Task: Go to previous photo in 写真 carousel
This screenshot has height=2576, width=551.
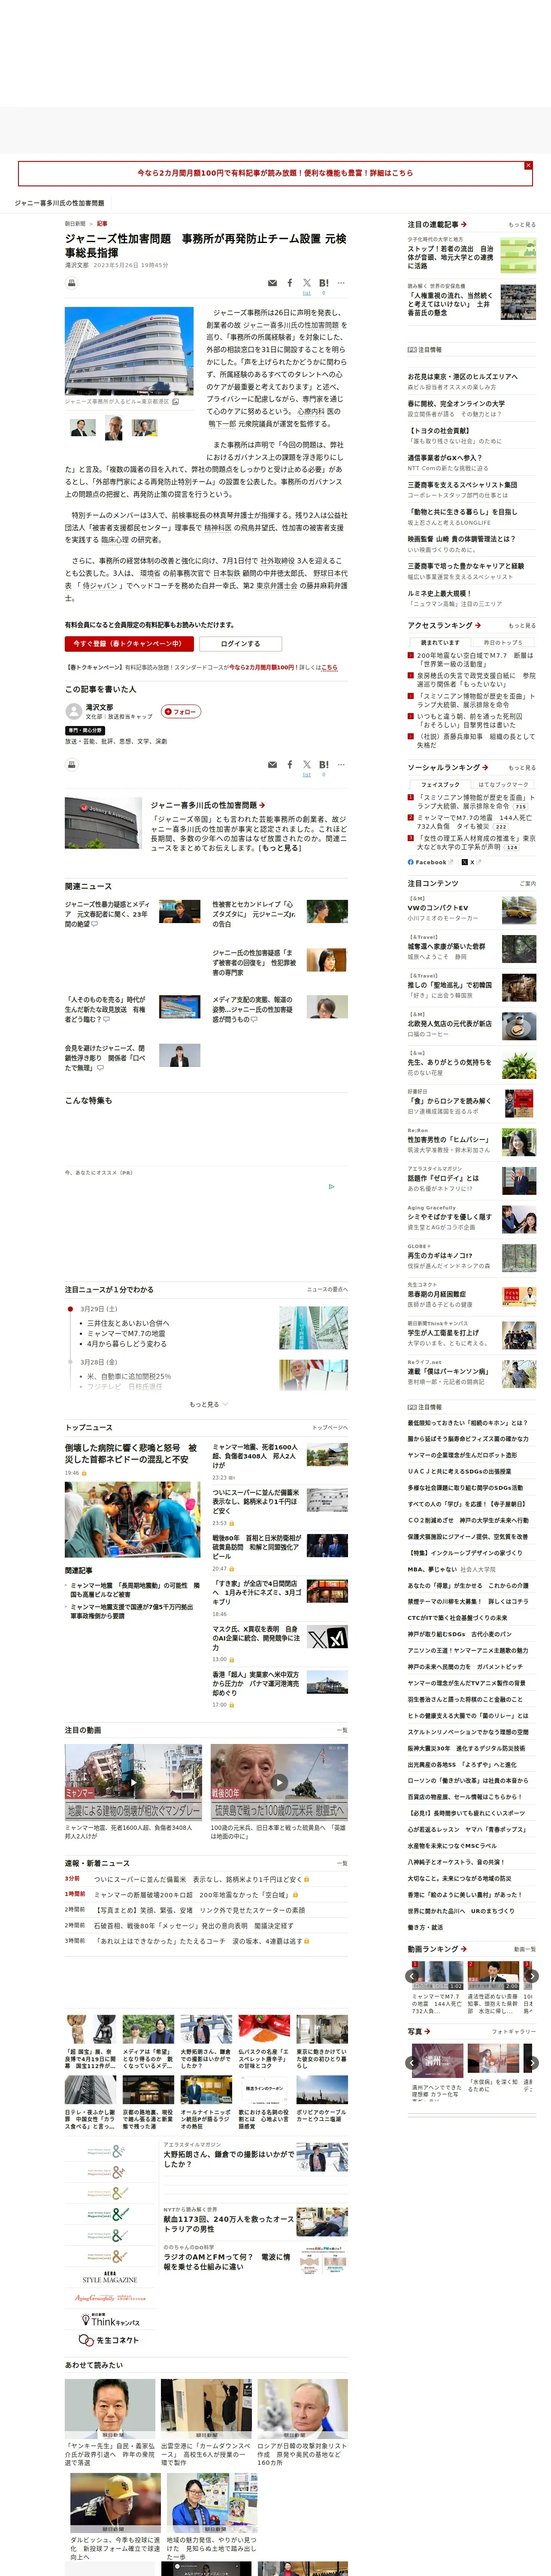Action: [x=412, y=2063]
